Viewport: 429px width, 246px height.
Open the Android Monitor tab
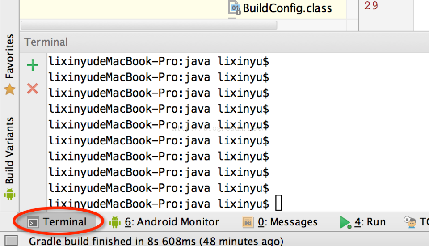coord(164,222)
